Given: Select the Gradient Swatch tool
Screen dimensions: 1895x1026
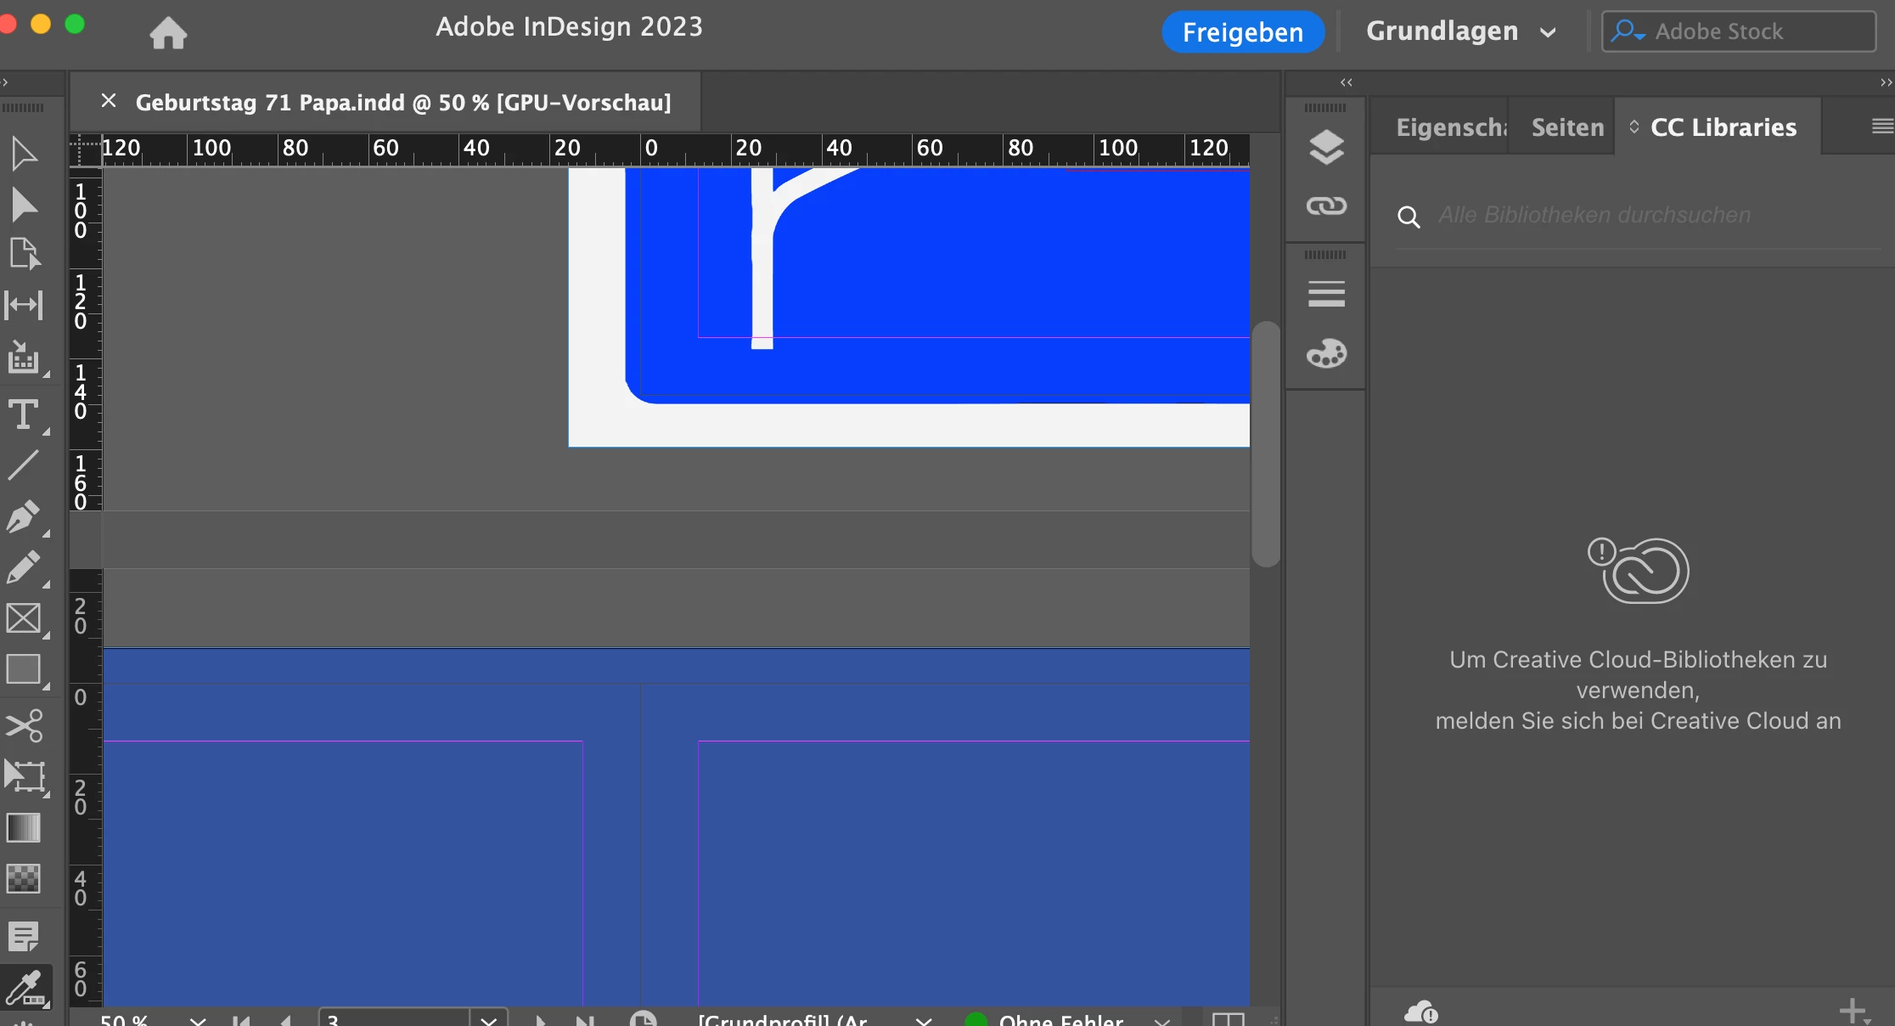Looking at the screenshot, I should (23, 827).
